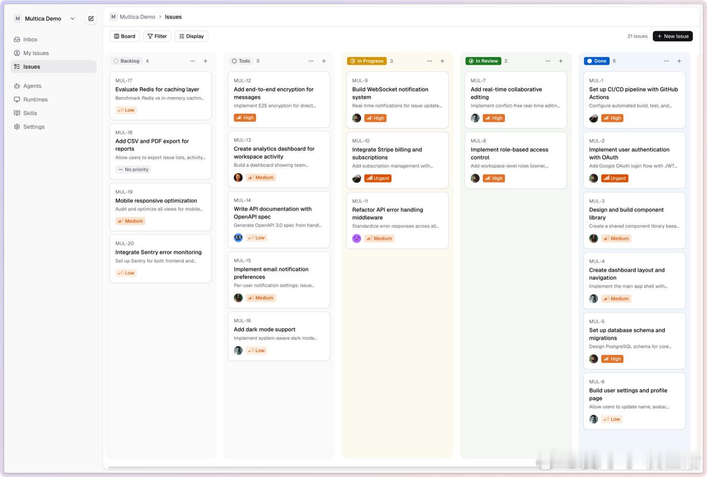Image resolution: width=707 pixels, height=477 pixels.
Task: Click the Done status badge
Action: (596, 61)
